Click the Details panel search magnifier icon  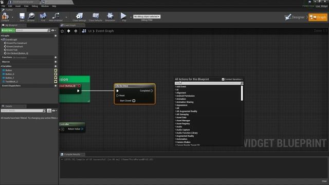[x=44, y=110]
